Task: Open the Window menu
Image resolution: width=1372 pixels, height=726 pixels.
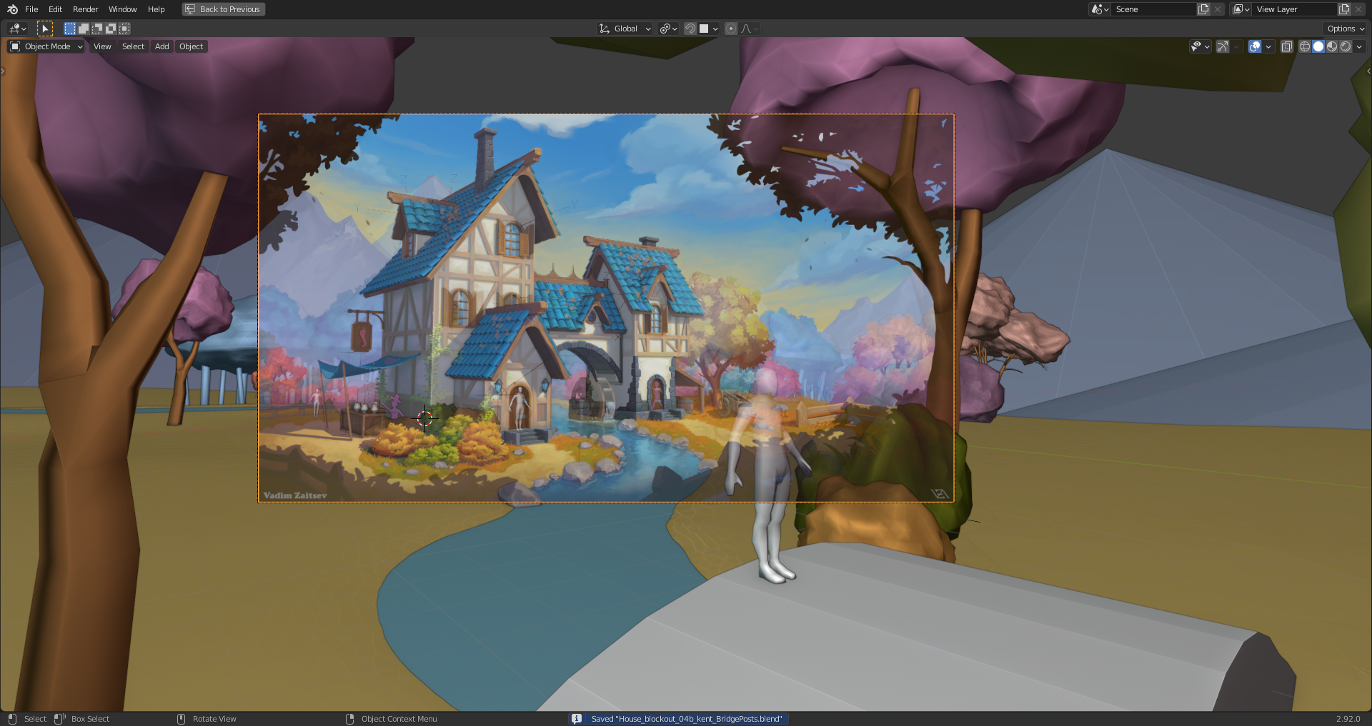Action: coord(122,9)
